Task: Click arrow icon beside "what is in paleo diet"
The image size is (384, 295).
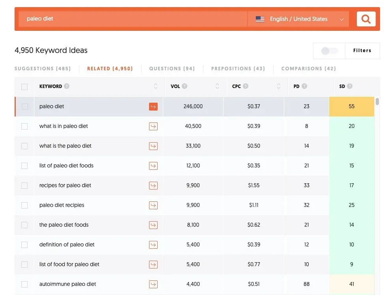Action: 153,126
